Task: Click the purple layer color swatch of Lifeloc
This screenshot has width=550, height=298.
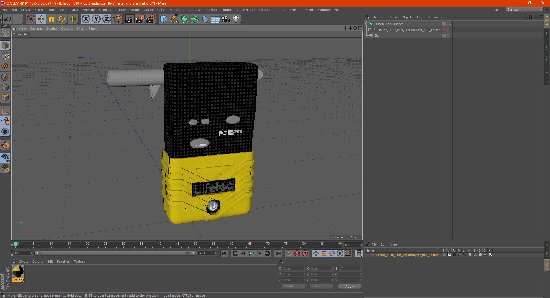Action: coord(444,30)
